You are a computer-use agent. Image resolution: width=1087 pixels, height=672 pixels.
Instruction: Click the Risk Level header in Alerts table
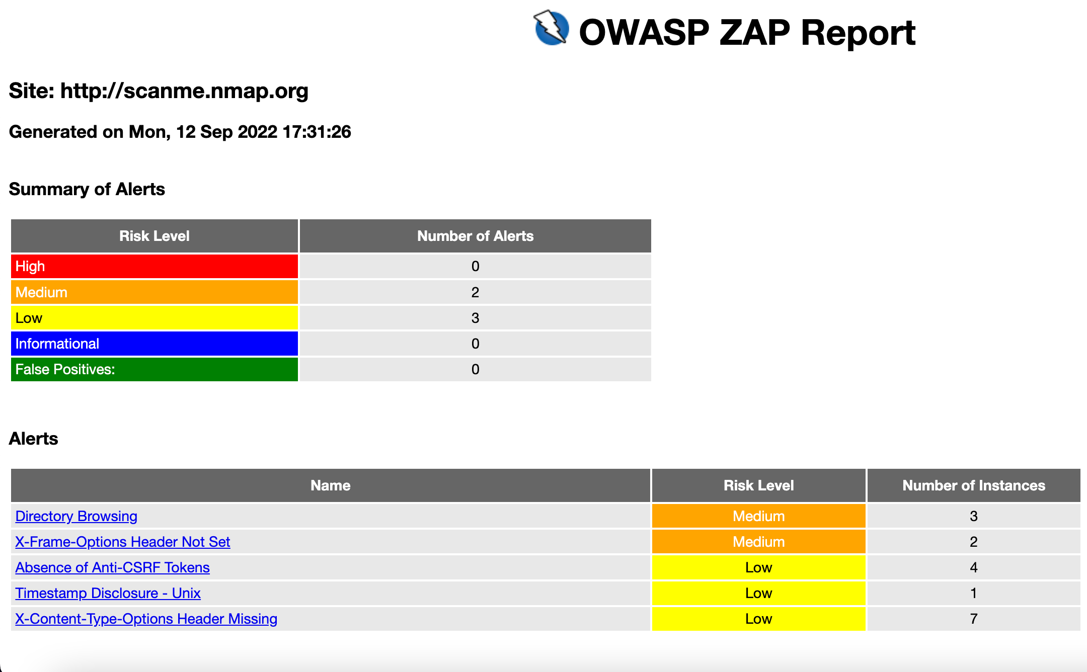click(758, 485)
